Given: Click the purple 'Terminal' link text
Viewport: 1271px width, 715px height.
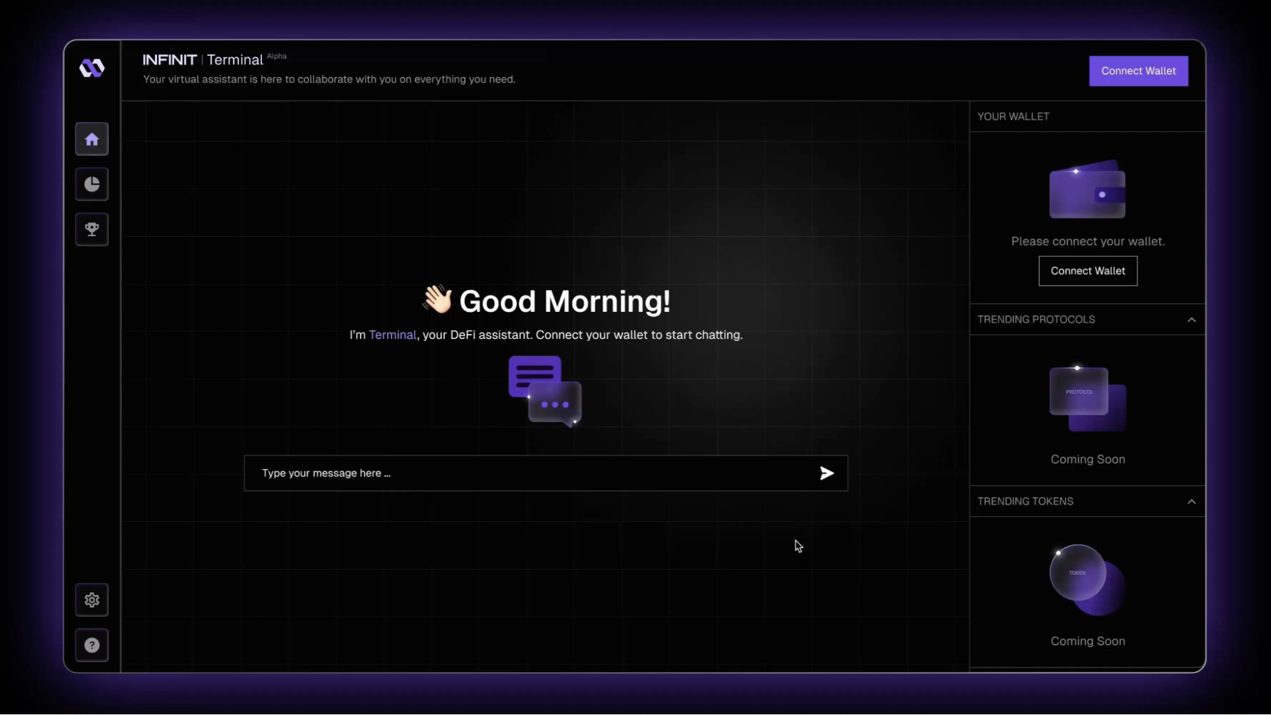Looking at the screenshot, I should click(392, 335).
